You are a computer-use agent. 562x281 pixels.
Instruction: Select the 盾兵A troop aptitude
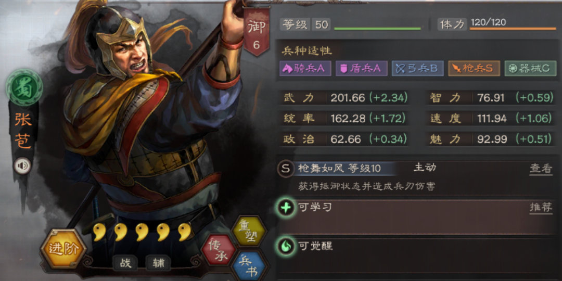pos(361,69)
